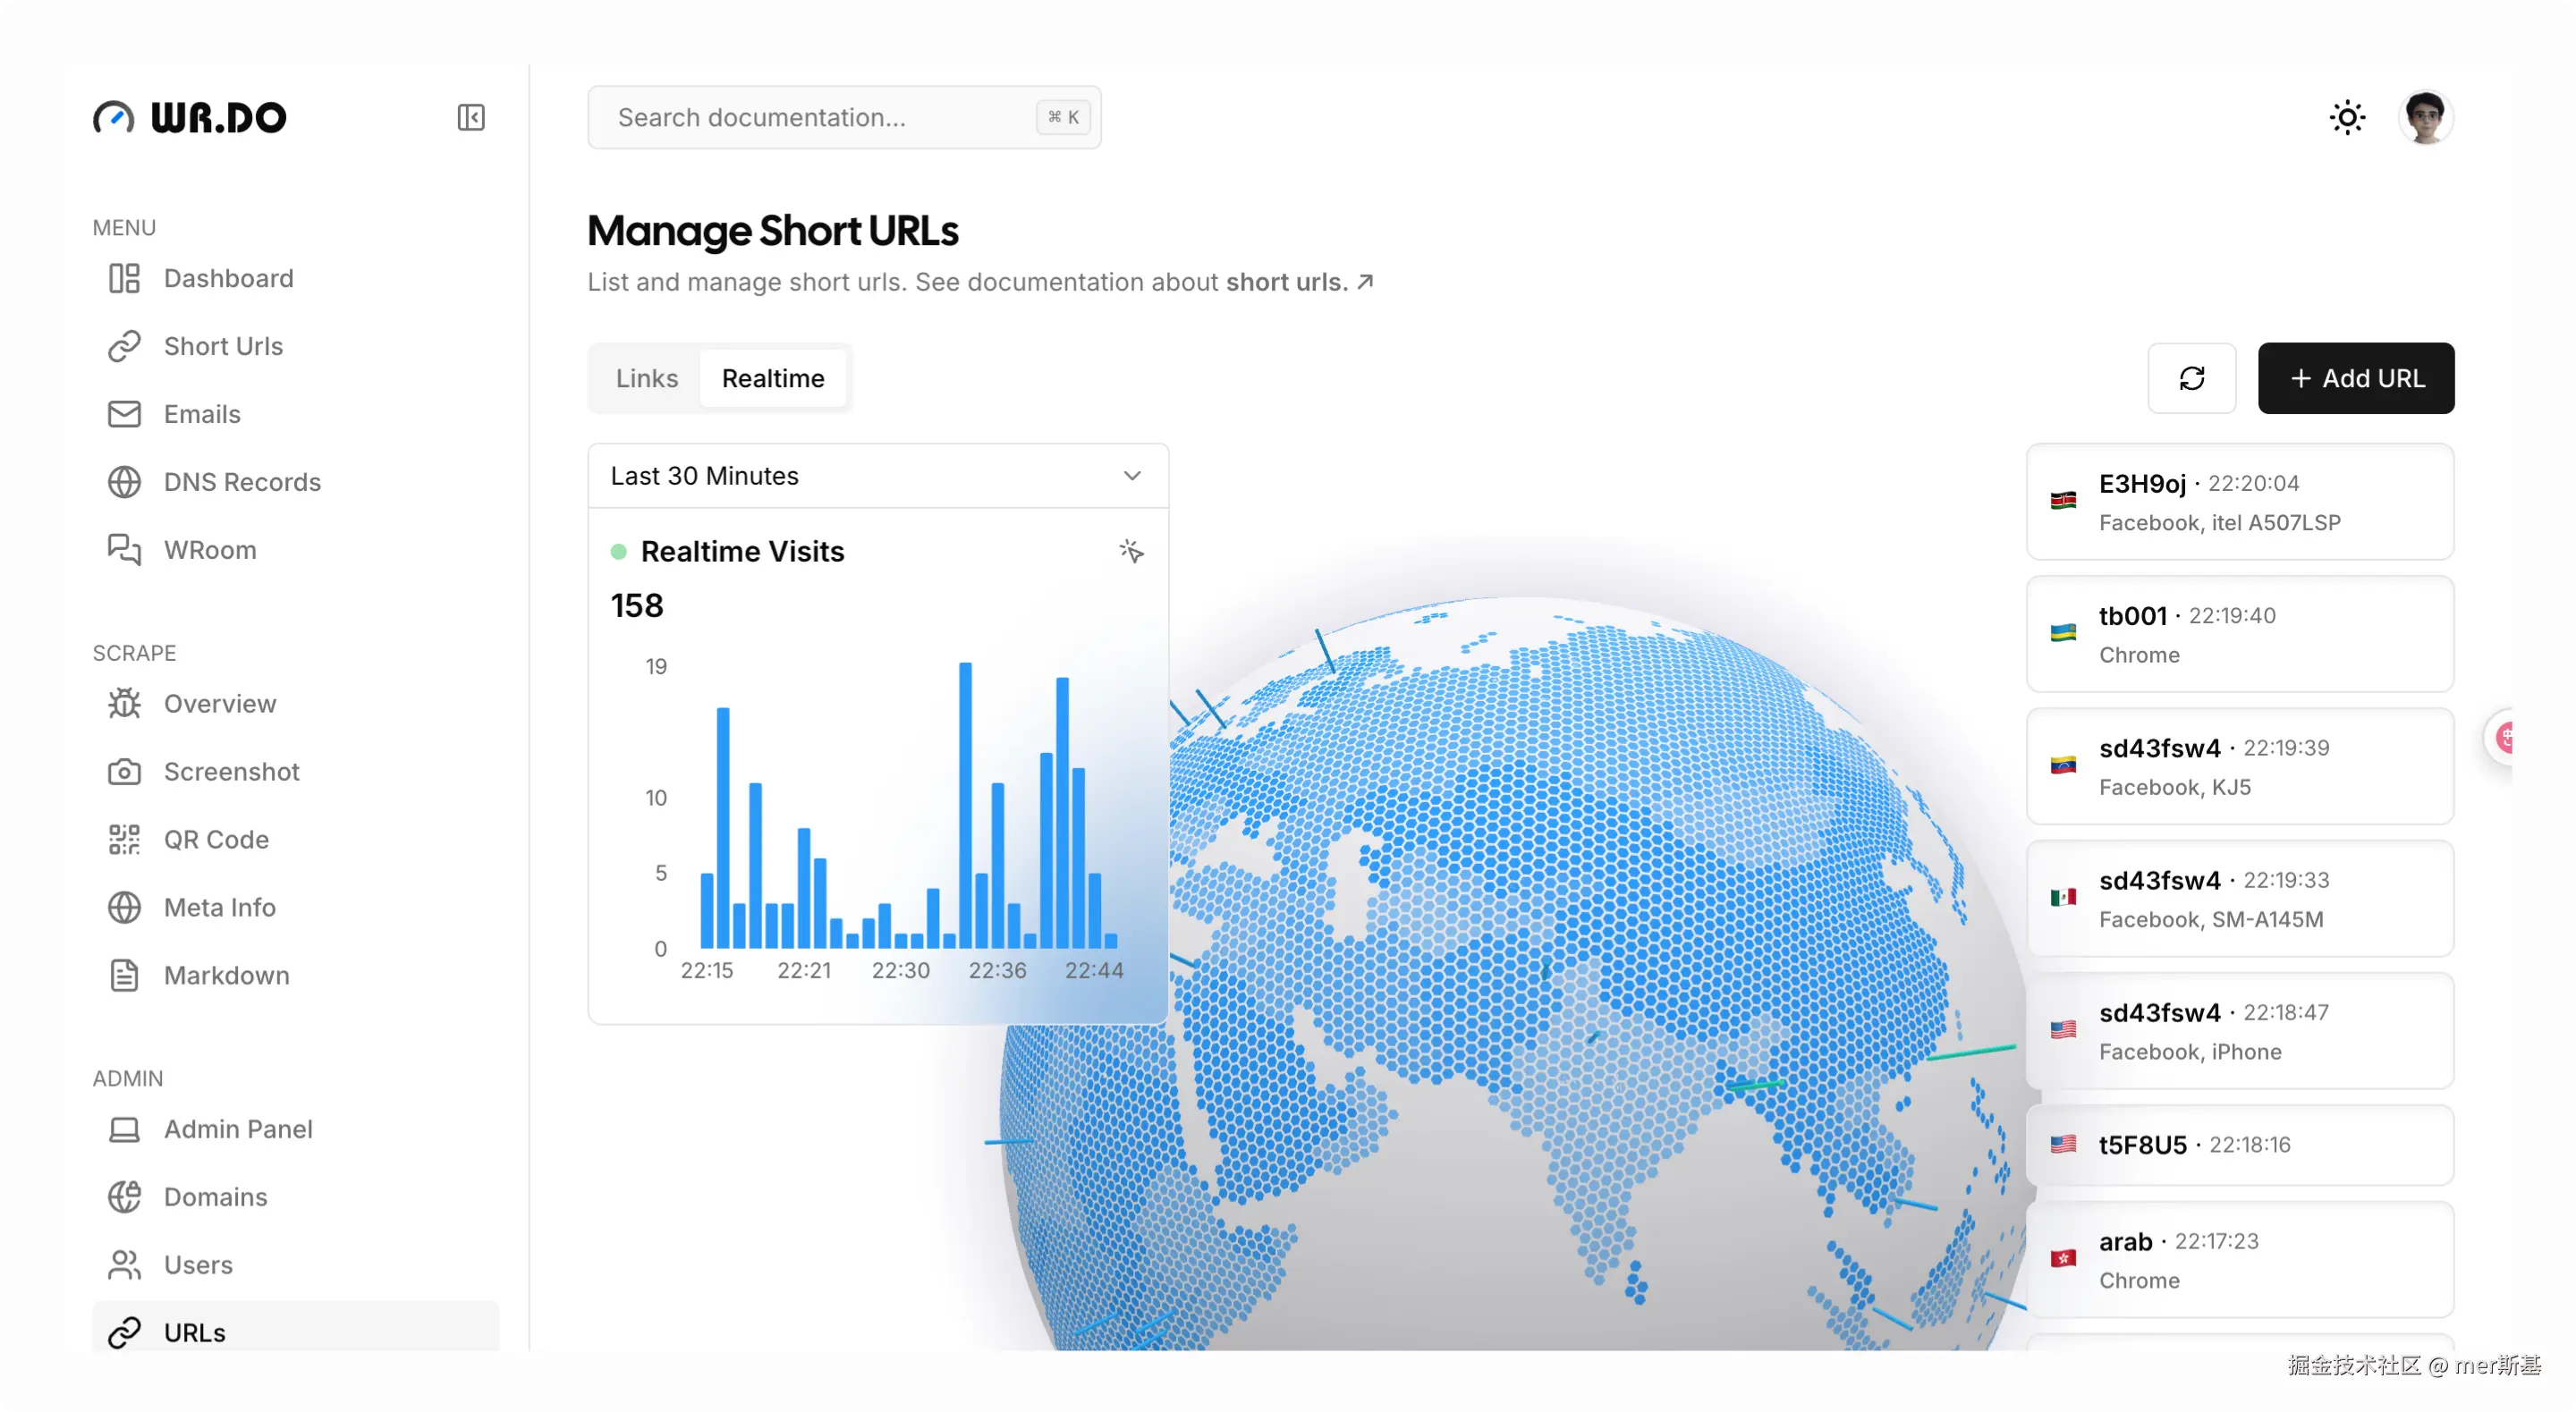The image size is (2576, 1412).
Task: Collapse the sidebar panel icon
Action: tap(471, 118)
